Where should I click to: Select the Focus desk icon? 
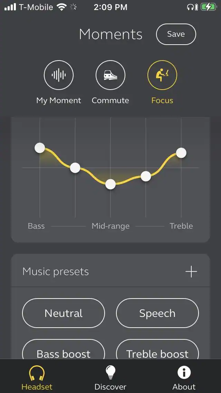pyautogui.click(x=162, y=75)
